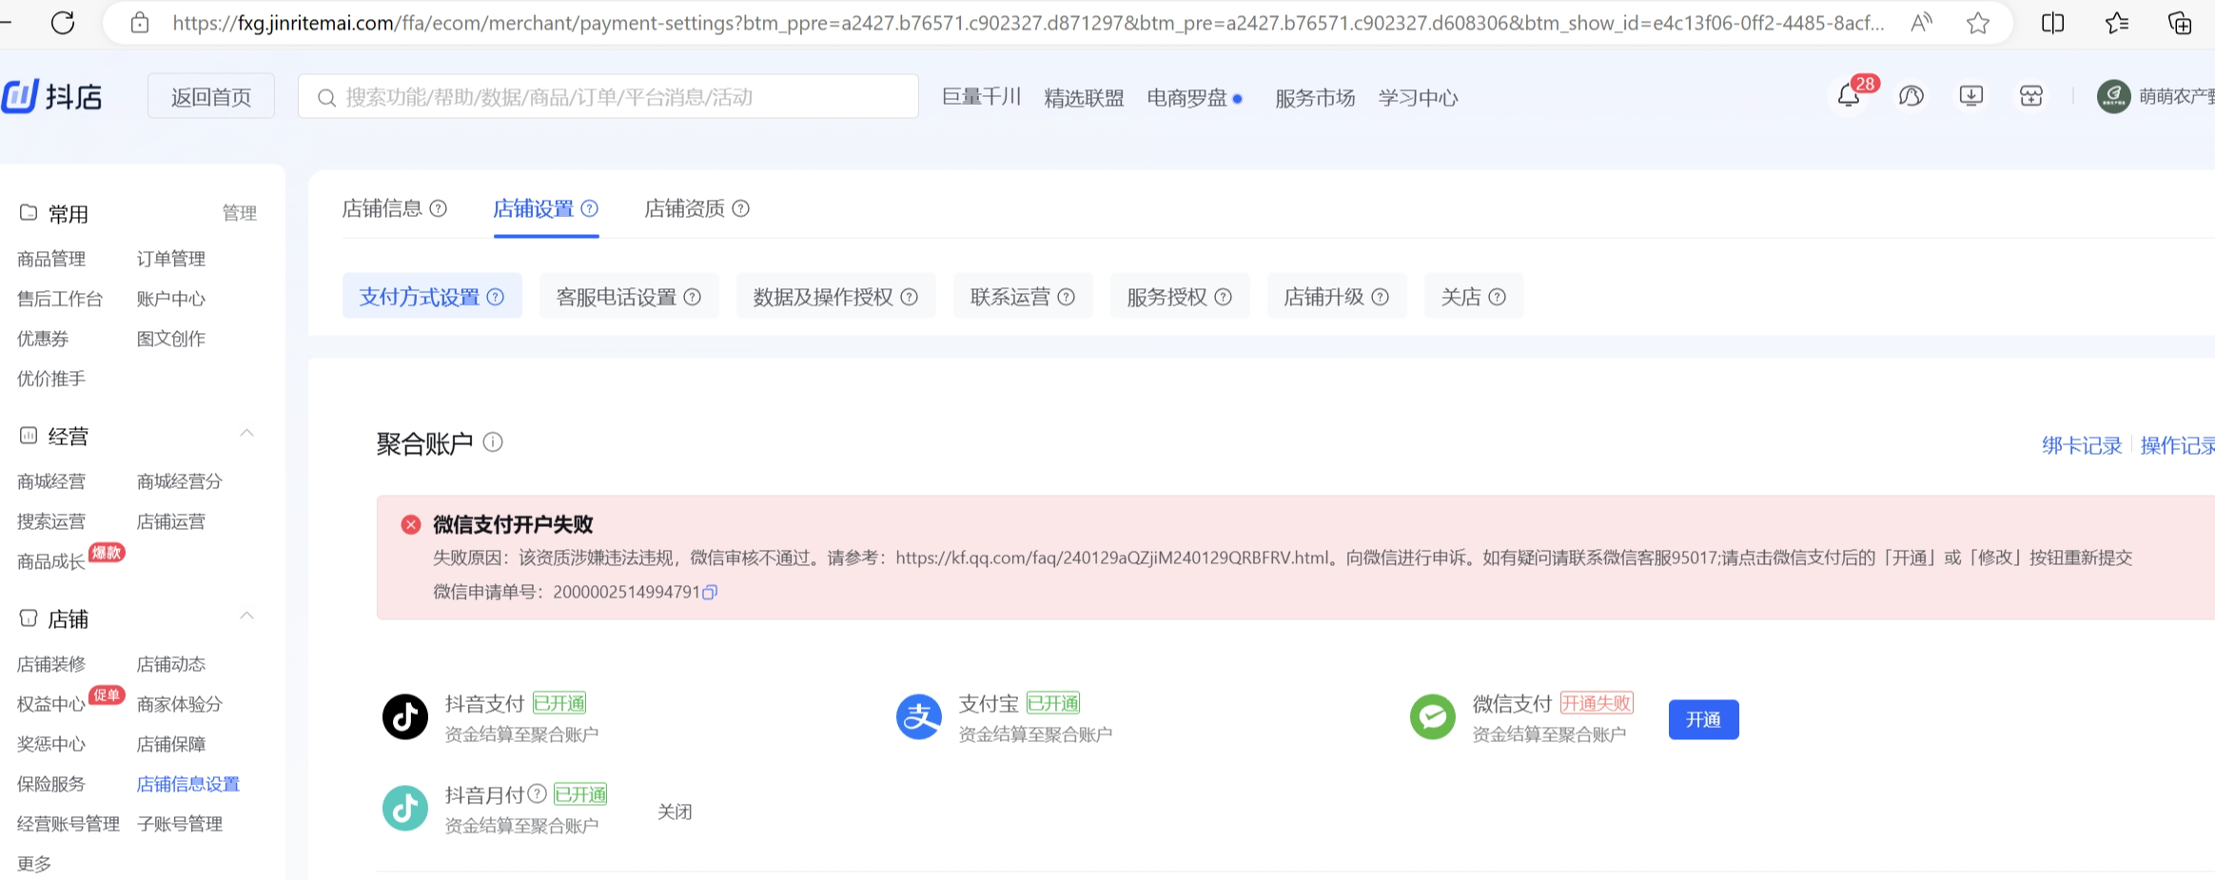Click the 支付宝 logo icon

point(919,716)
